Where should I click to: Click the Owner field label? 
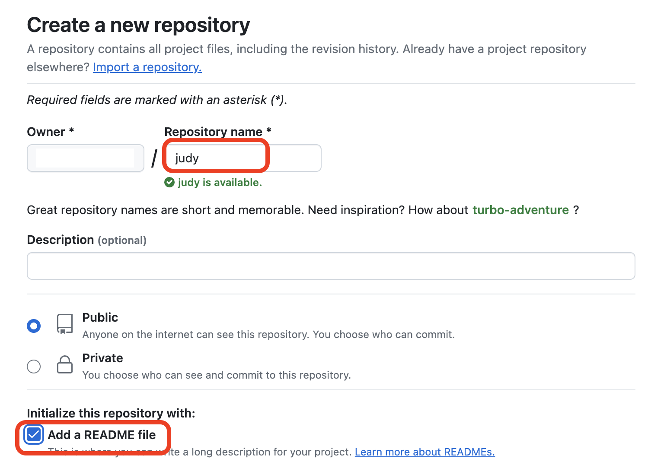(46, 132)
